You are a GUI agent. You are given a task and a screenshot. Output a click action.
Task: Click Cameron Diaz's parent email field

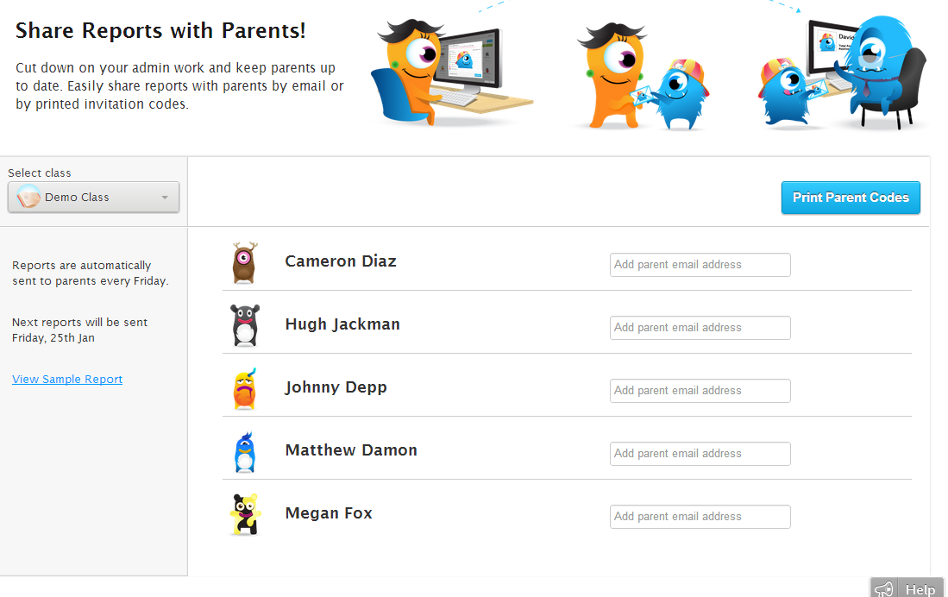tap(700, 264)
